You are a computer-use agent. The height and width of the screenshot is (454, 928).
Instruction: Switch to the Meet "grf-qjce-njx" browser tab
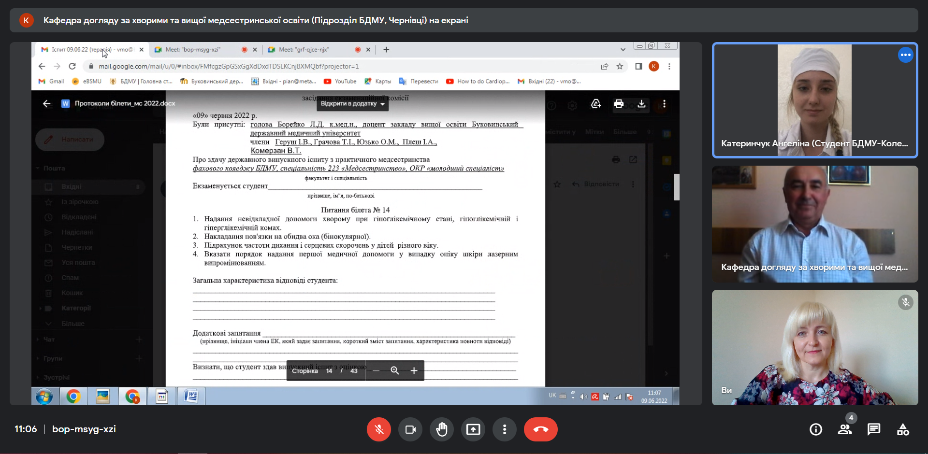tap(304, 50)
